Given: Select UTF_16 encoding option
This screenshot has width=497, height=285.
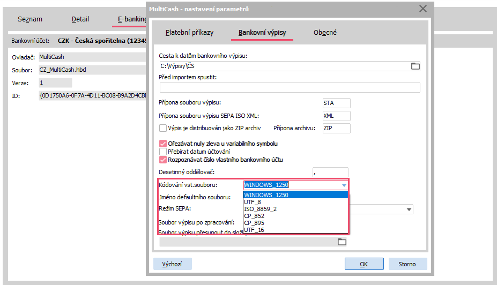Looking at the screenshot, I should pos(295,230).
